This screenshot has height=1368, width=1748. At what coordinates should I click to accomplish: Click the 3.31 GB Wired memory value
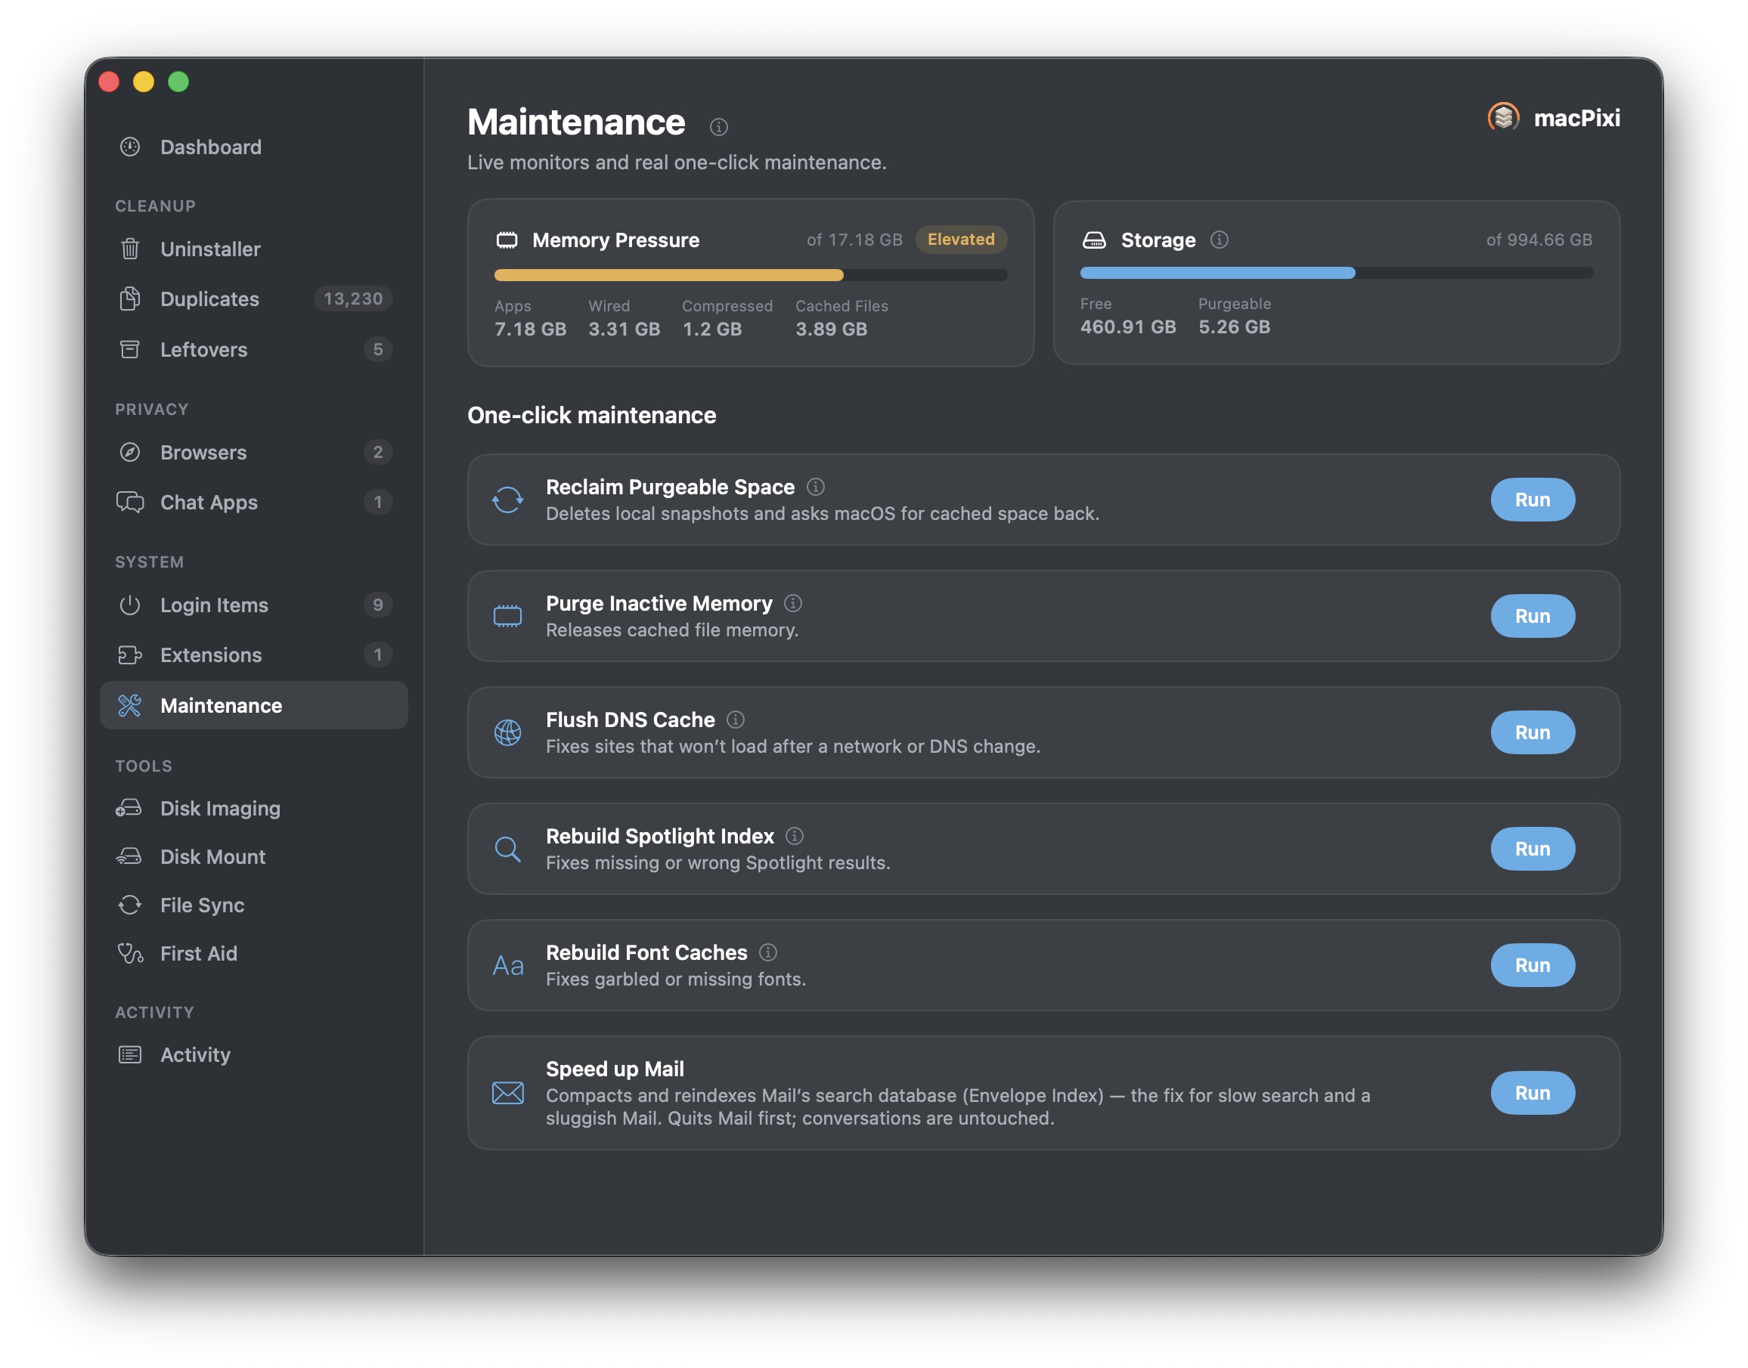tap(624, 330)
